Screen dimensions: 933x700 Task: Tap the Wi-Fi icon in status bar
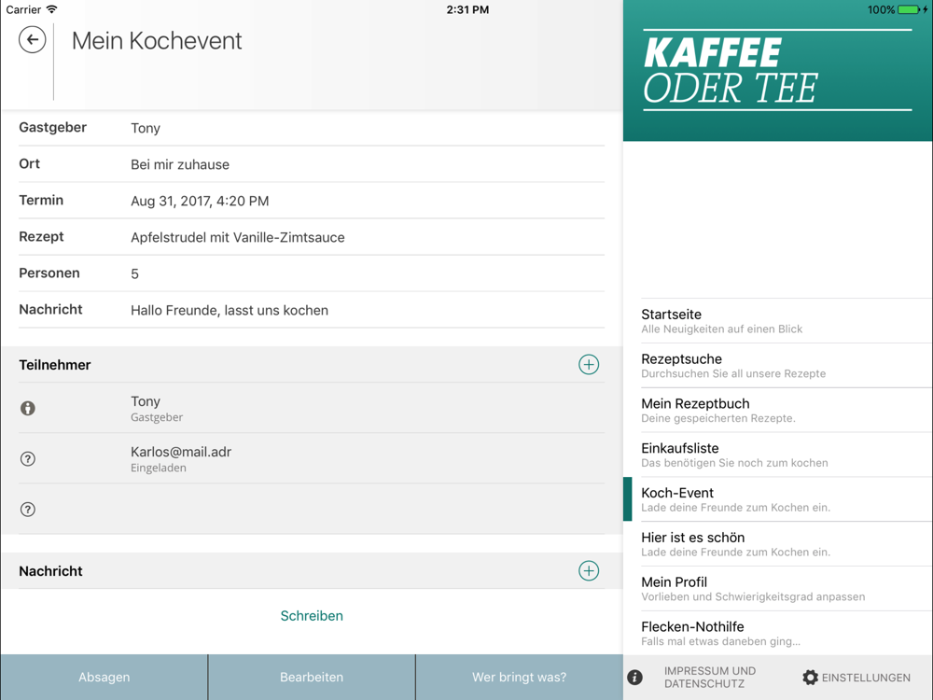point(51,9)
